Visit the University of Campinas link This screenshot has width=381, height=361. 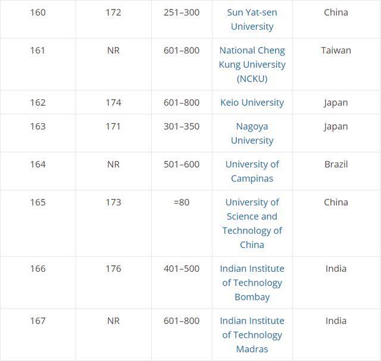point(252,171)
